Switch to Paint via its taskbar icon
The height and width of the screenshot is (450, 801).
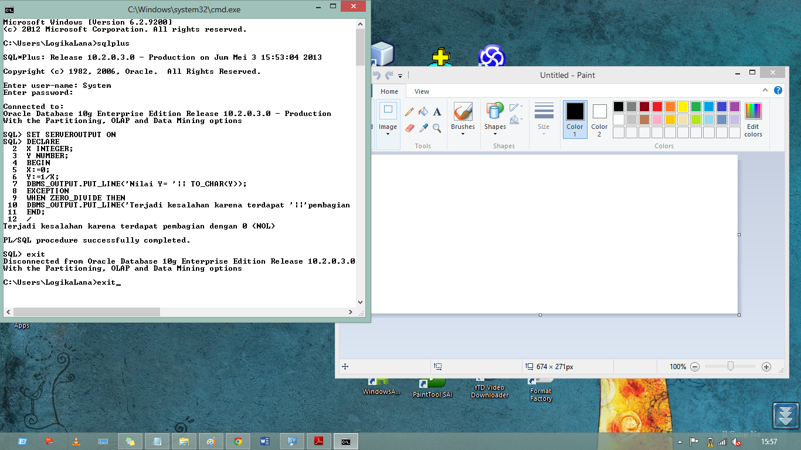tap(211, 441)
